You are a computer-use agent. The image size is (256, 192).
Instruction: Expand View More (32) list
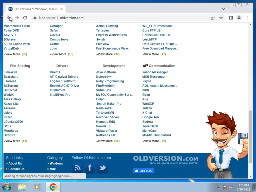tap(108, 54)
